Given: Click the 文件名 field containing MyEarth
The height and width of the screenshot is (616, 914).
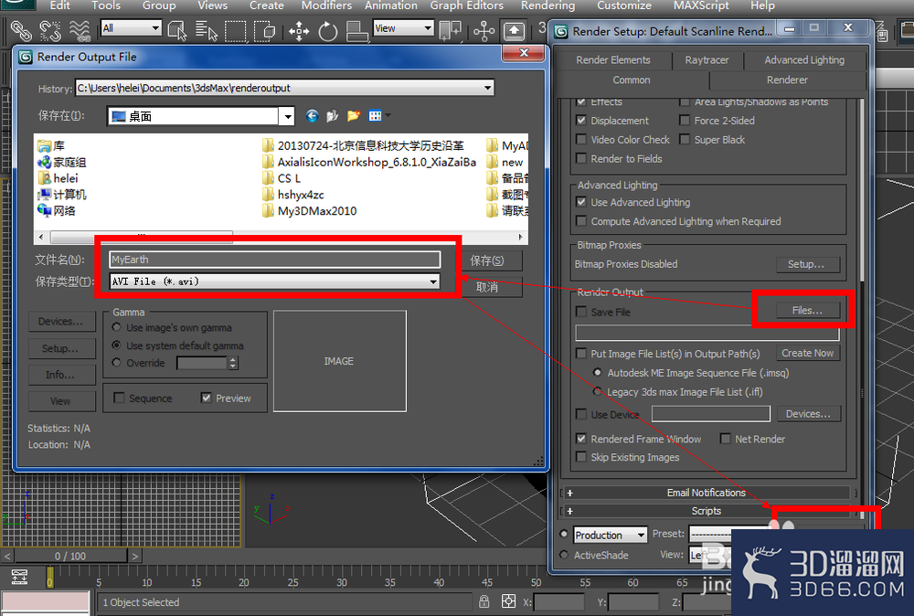Looking at the screenshot, I should pos(274,260).
